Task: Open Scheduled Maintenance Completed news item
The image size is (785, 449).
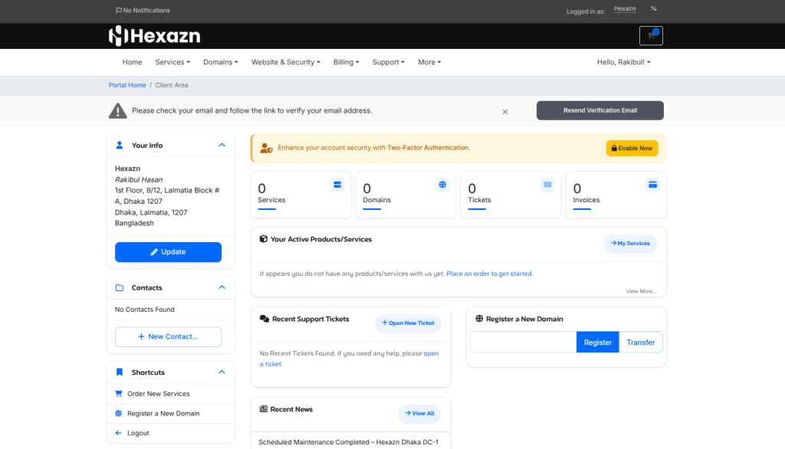Action: click(x=349, y=443)
